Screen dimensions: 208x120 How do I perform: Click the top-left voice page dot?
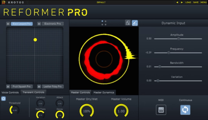pos(102,21)
